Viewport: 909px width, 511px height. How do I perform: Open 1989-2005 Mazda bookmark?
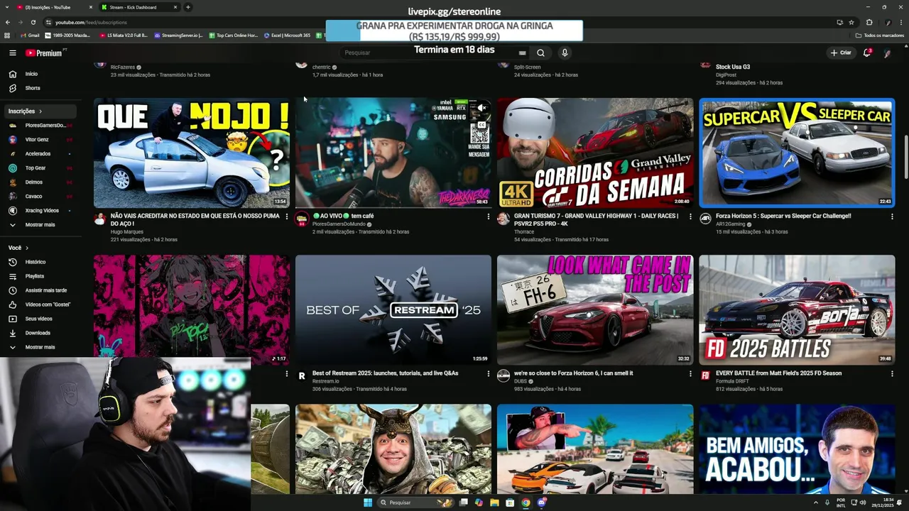(67, 35)
